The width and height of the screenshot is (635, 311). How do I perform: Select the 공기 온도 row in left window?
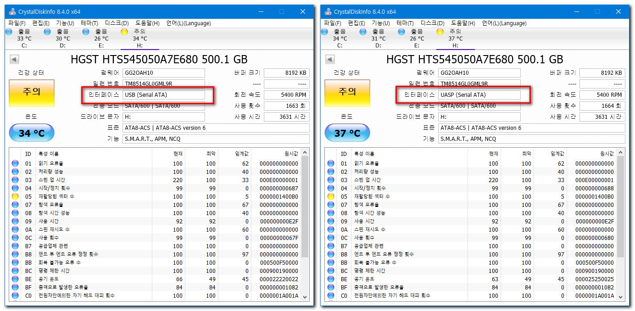155,279
